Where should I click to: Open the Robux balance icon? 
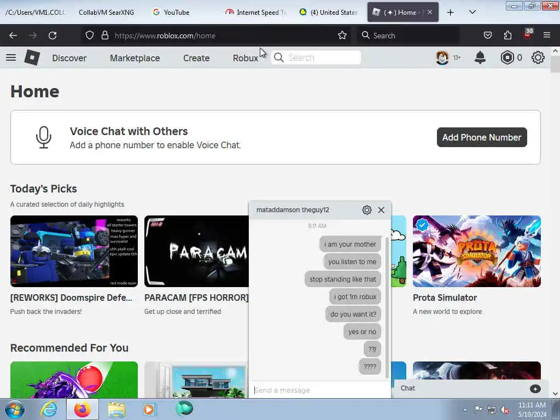coord(507,57)
